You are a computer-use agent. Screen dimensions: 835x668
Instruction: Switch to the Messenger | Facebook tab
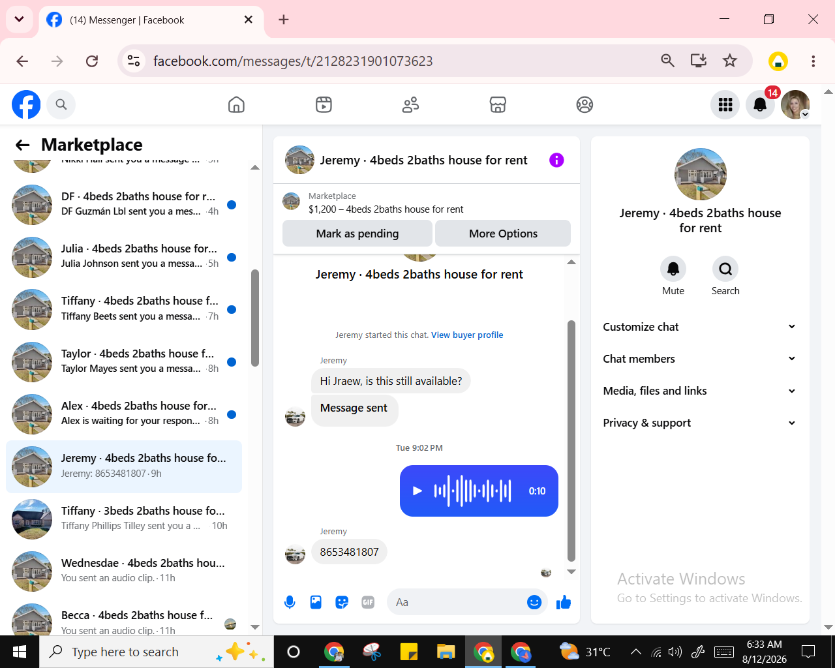coord(151,20)
